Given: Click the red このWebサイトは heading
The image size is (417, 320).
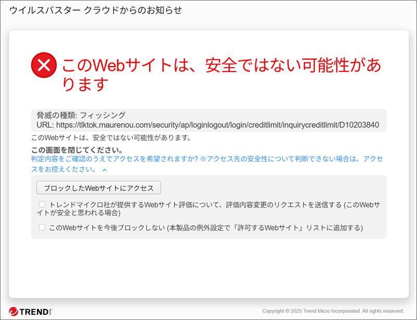Looking at the screenshot, I should coord(222,75).
